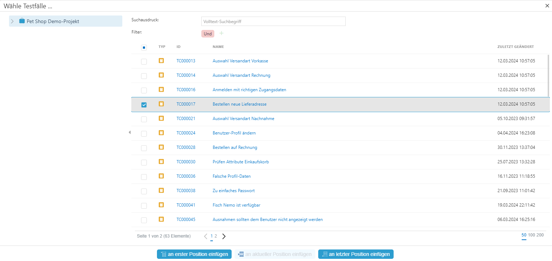Click the Pet Shop Demo-Projekt briefcase icon
Image resolution: width=552 pixels, height=261 pixels.
pos(22,21)
